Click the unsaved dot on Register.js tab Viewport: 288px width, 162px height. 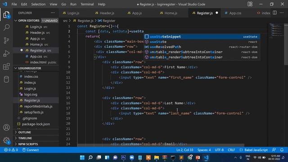(217, 13)
